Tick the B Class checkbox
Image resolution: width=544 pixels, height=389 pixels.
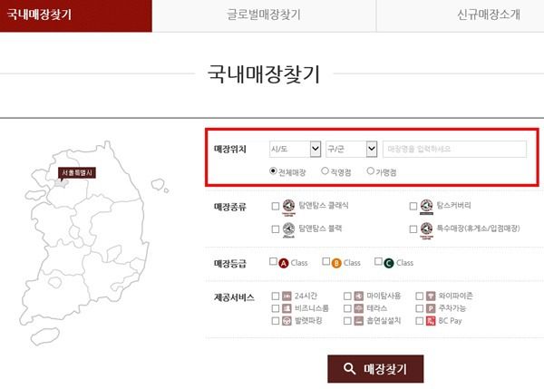[326, 261]
